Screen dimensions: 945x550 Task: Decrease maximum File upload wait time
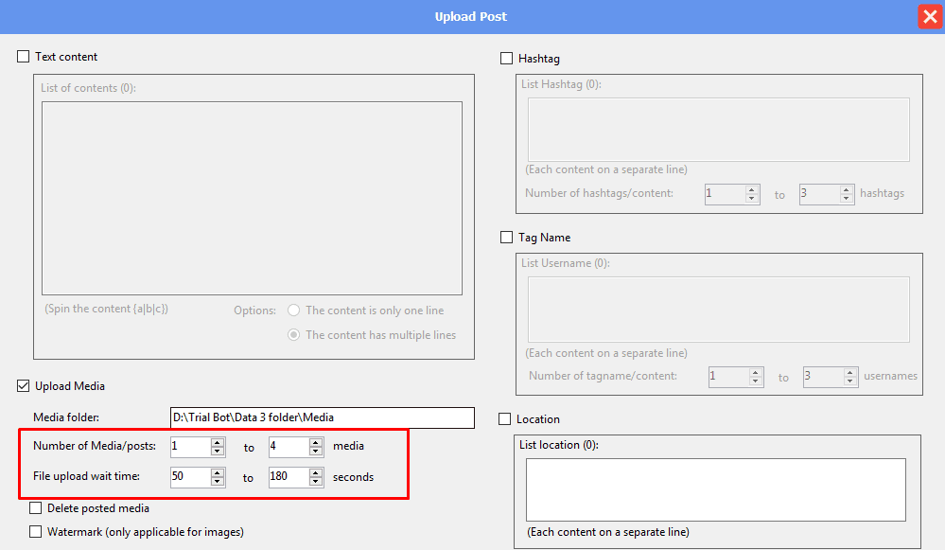tap(316, 483)
